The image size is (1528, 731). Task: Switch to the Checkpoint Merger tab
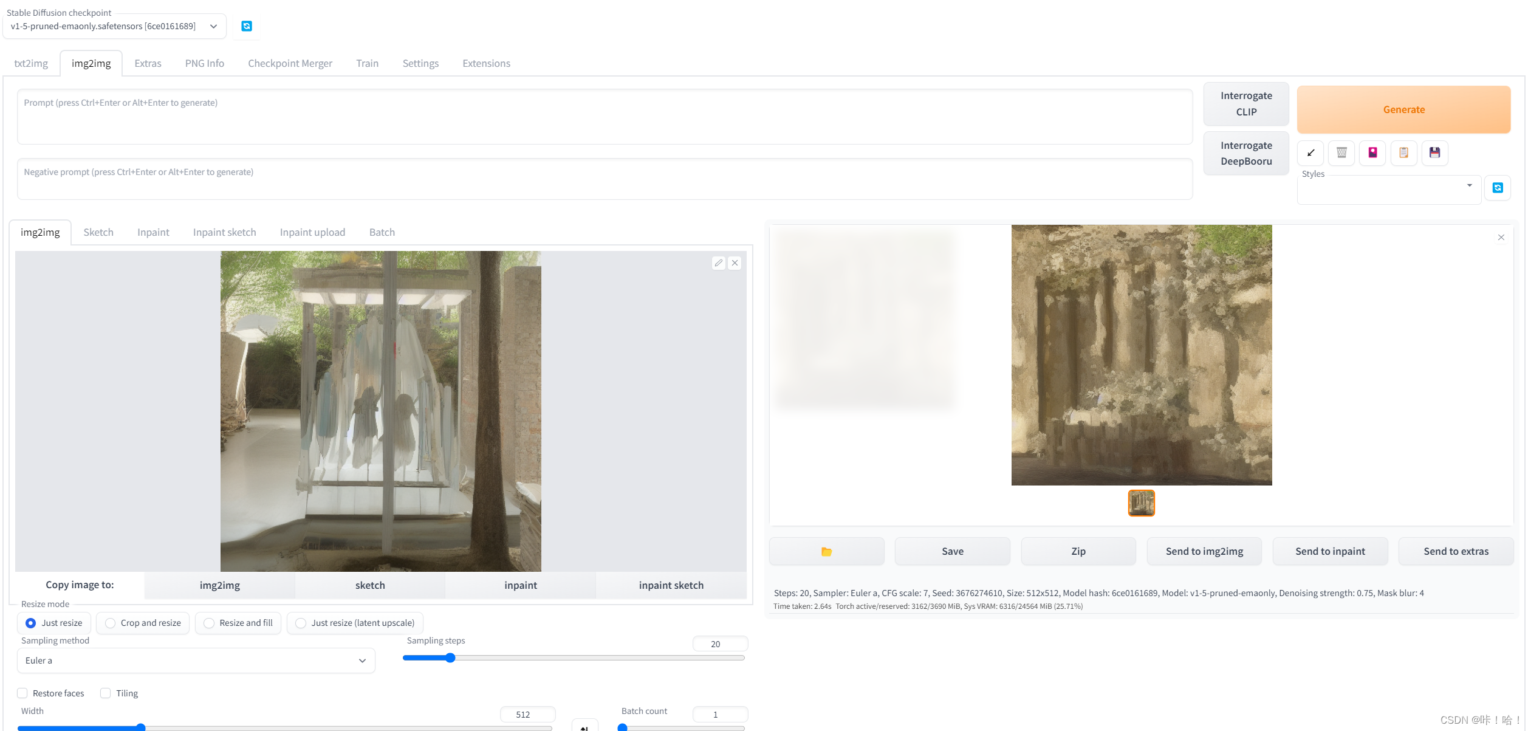290,63
